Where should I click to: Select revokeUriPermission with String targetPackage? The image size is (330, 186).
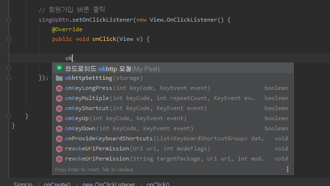click(x=173, y=159)
